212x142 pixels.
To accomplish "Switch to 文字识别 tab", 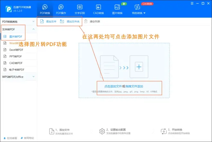I will (x=80, y=9).
